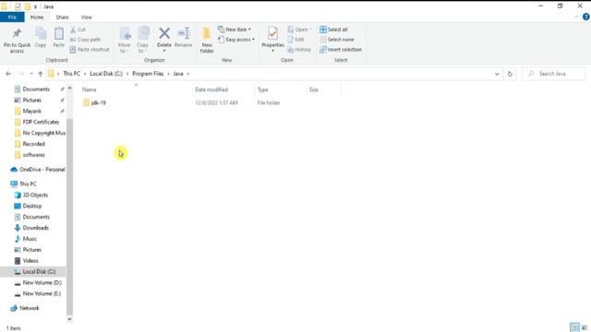The width and height of the screenshot is (591, 332).
Task: Open pinned Documents in Quick access
Action: (x=36, y=89)
